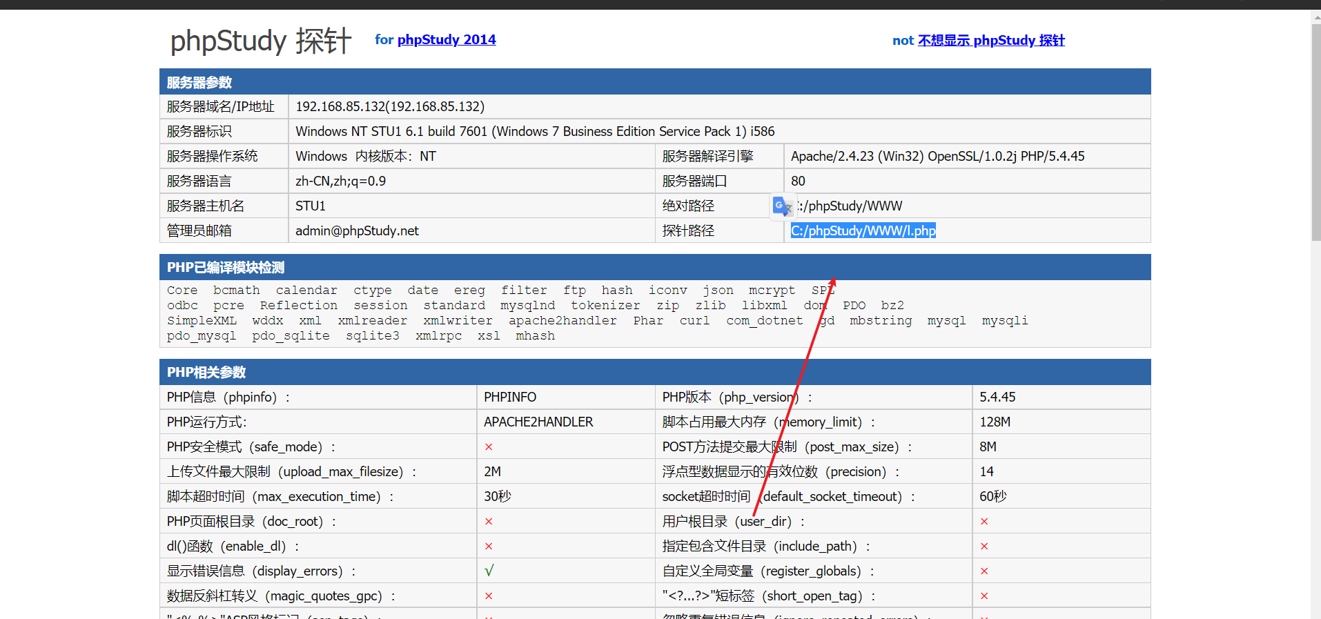Click the apache2handler module name
The width and height of the screenshot is (1321, 619).
click(x=562, y=320)
